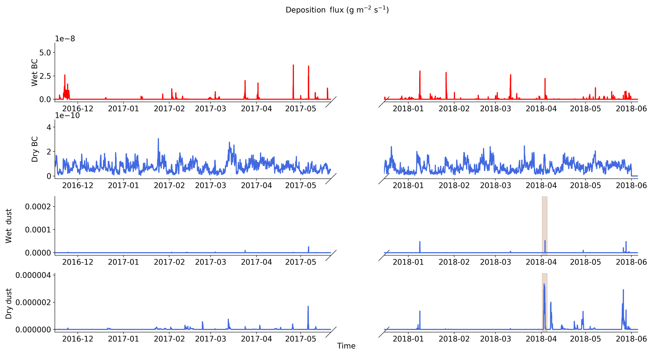Click the 1e−8 exponent above Wet BC
Viewport: 652px width, 354px height.
pyautogui.click(x=65, y=39)
